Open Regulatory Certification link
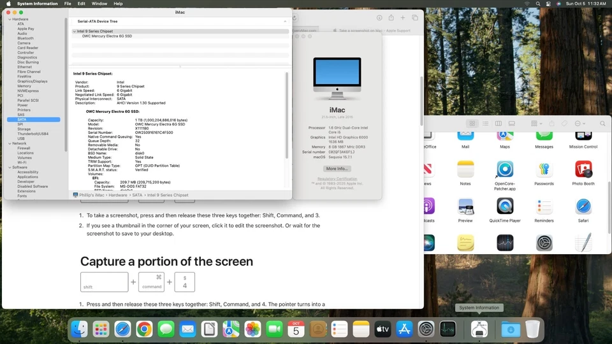This screenshot has width=612, height=344. 337,178
